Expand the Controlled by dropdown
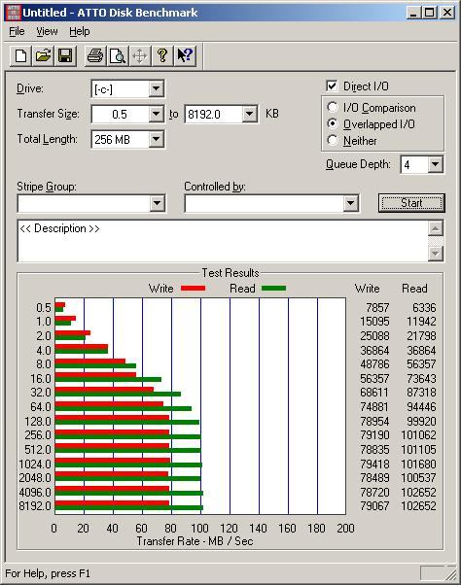Screen dimensions: 461x585 tap(350, 203)
